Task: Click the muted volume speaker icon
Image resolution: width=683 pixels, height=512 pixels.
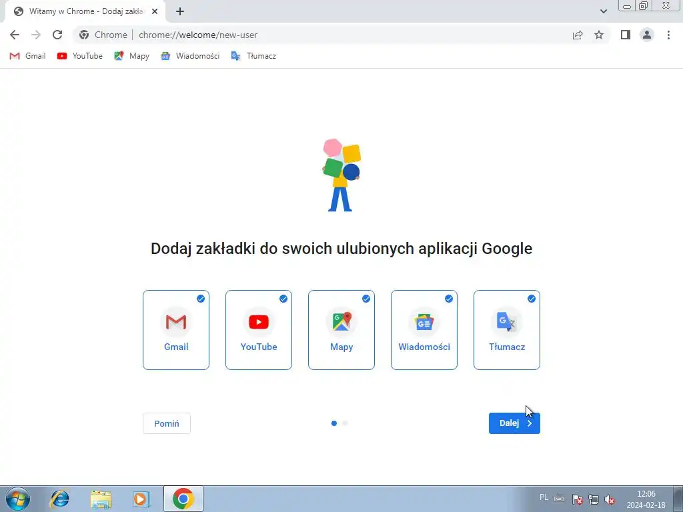Action: [610, 499]
